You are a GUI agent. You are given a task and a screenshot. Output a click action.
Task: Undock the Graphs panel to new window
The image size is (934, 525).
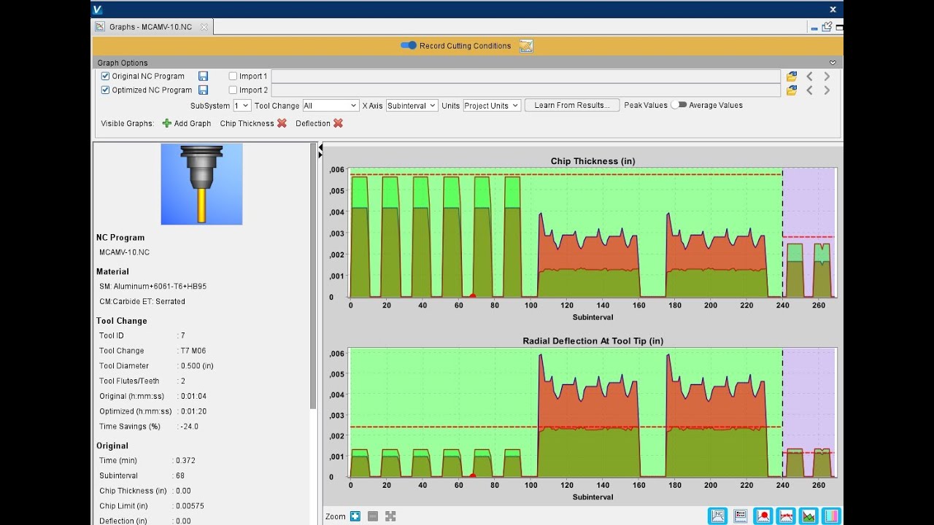pos(827,27)
